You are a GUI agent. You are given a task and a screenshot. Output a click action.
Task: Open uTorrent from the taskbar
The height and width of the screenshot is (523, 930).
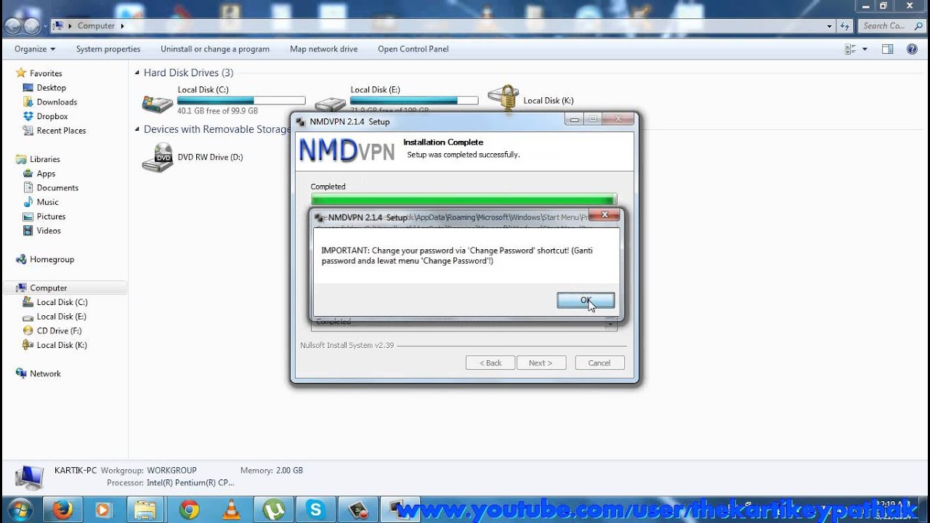click(x=274, y=510)
